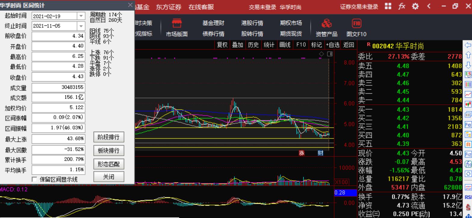This screenshot has width=472, height=218.
Task: Click 交易未登录 link
Action: pos(262,7)
